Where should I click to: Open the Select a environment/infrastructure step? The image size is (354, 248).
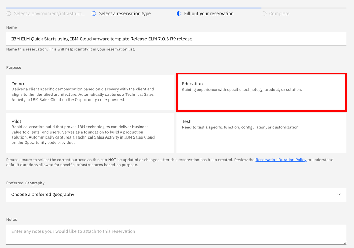(50, 13)
